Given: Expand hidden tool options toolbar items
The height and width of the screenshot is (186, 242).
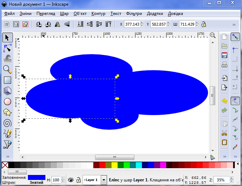Looking at the screenshot, I should point(234,25).
